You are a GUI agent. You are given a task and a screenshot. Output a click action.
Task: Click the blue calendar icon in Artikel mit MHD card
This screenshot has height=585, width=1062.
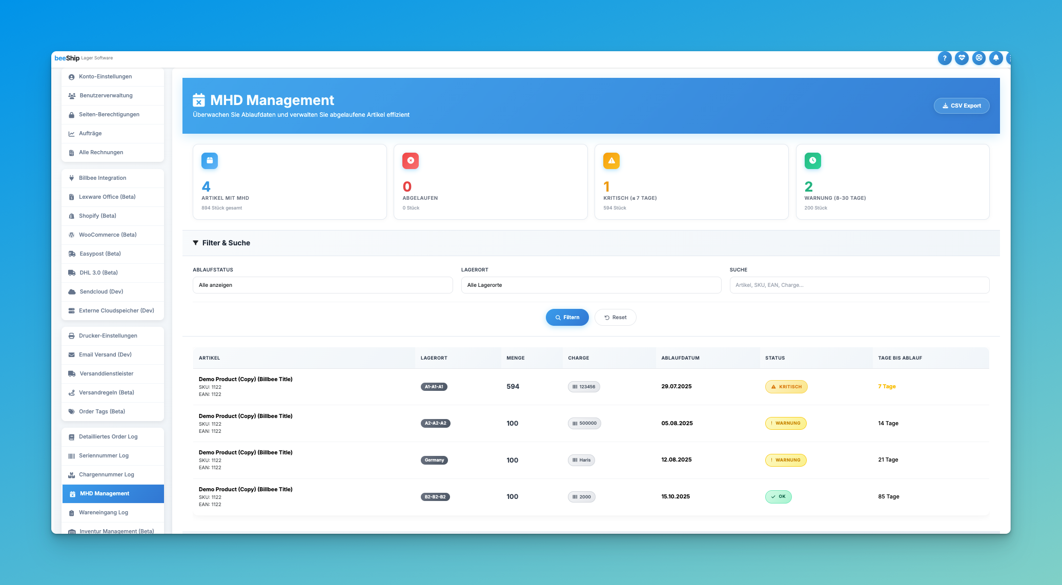pyautogui.click(x=209, y=161)
